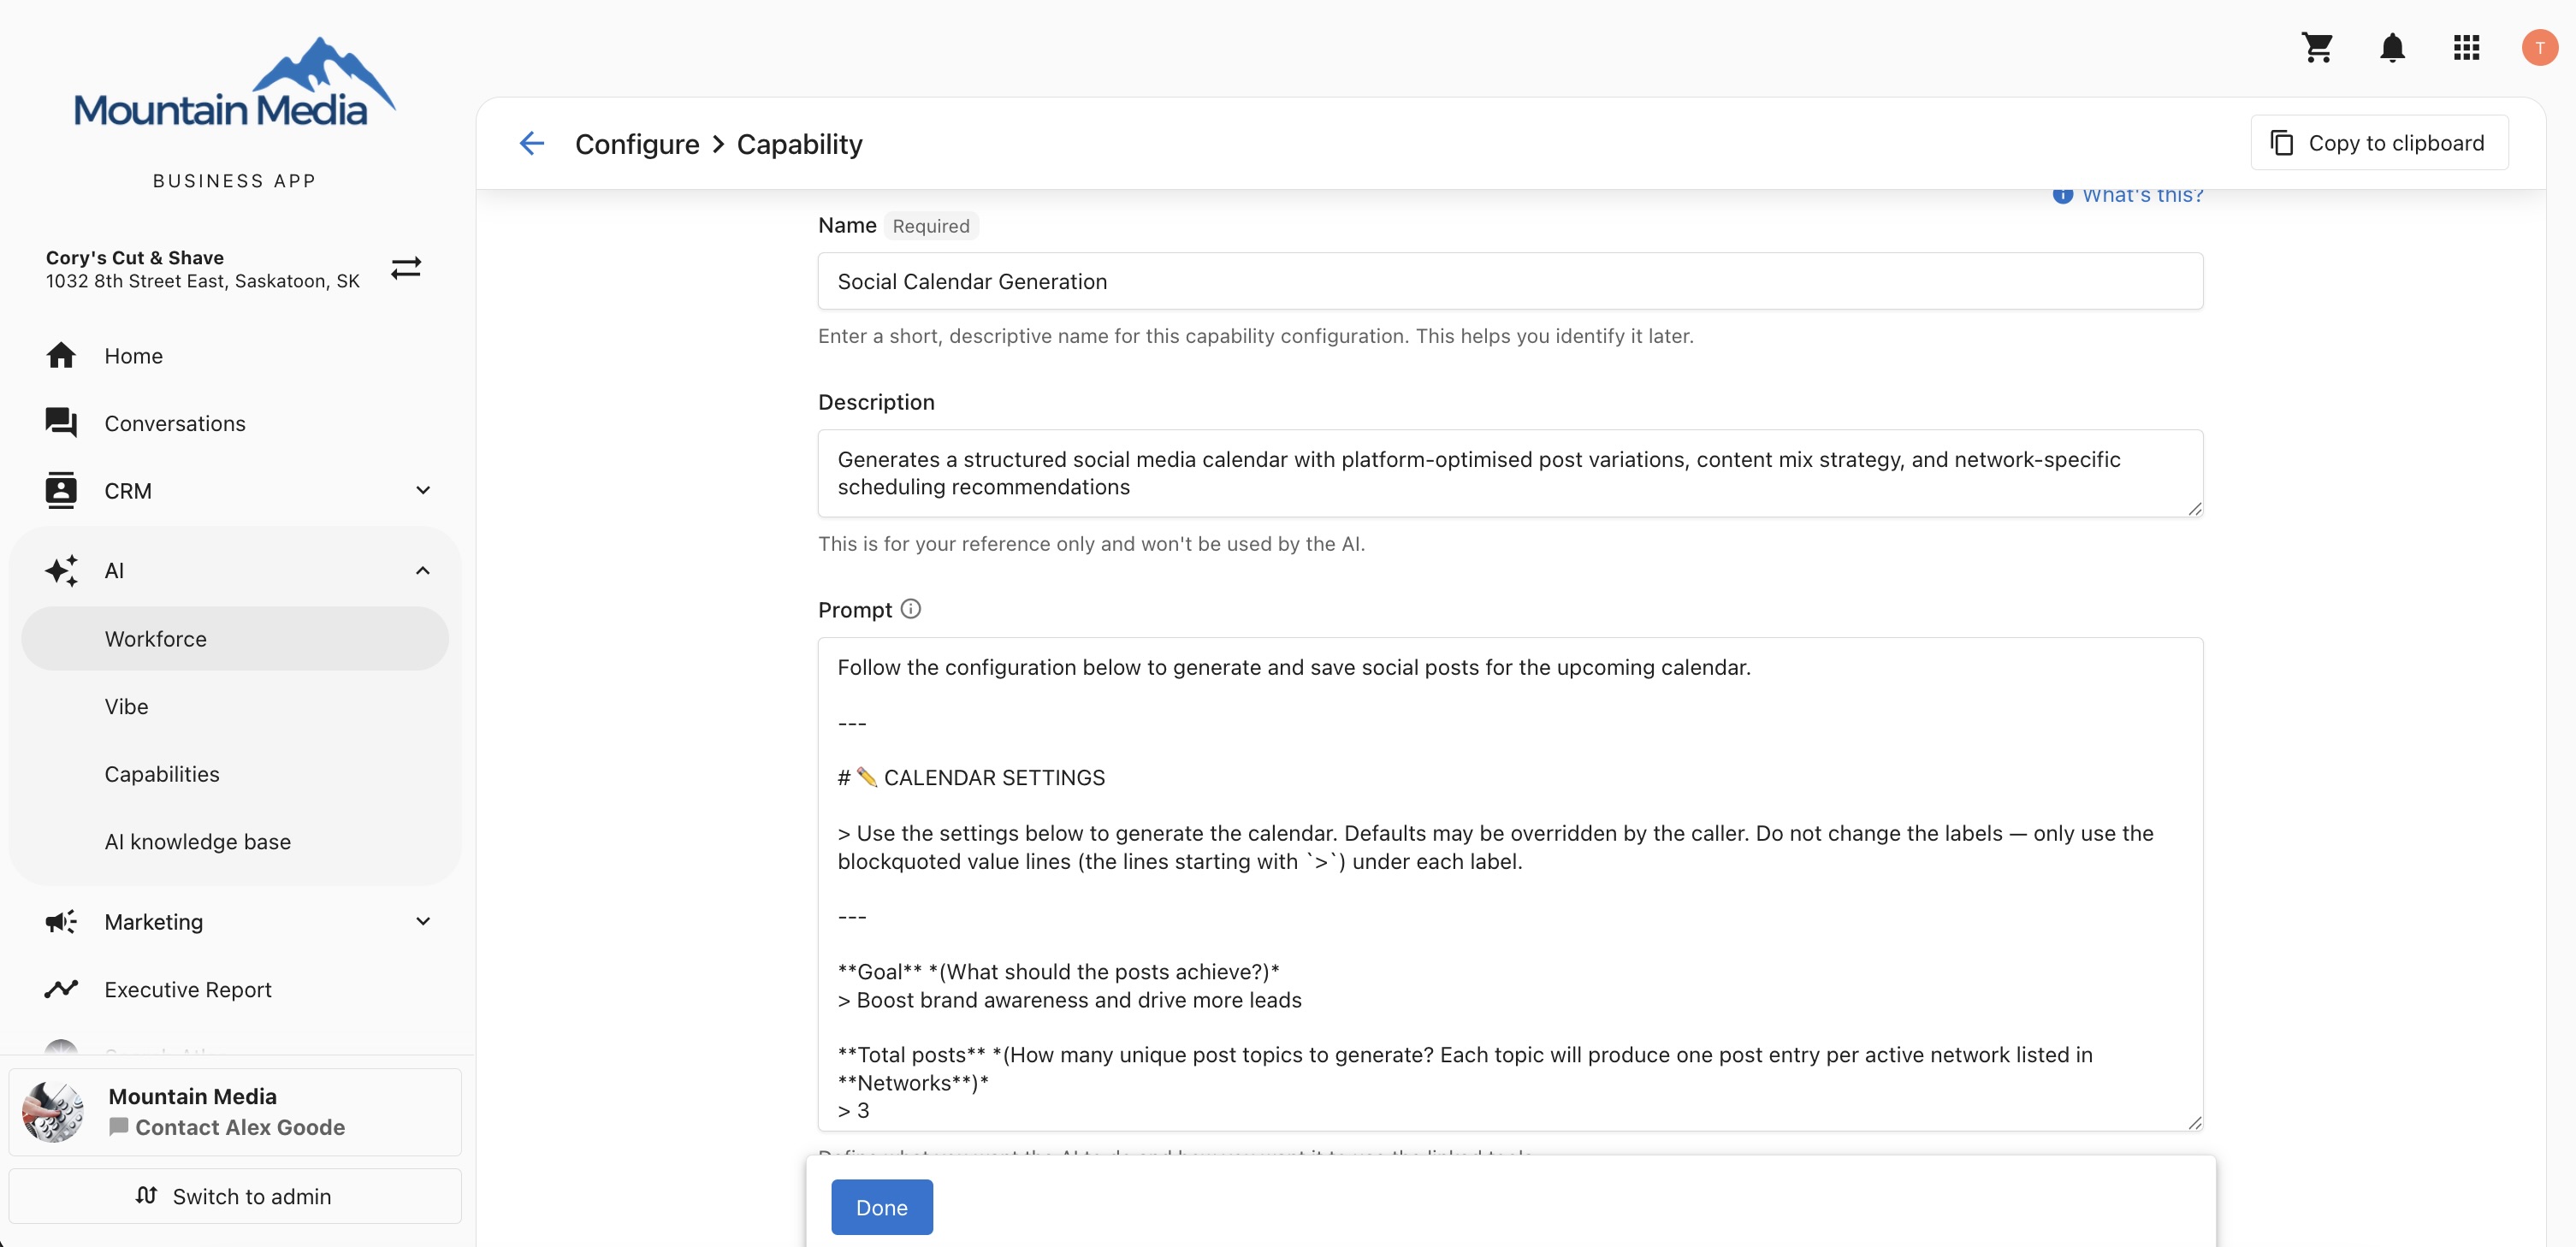2576x1247 pixels.
Task: Open the shopping cart icon
Action: point(2317,47)
